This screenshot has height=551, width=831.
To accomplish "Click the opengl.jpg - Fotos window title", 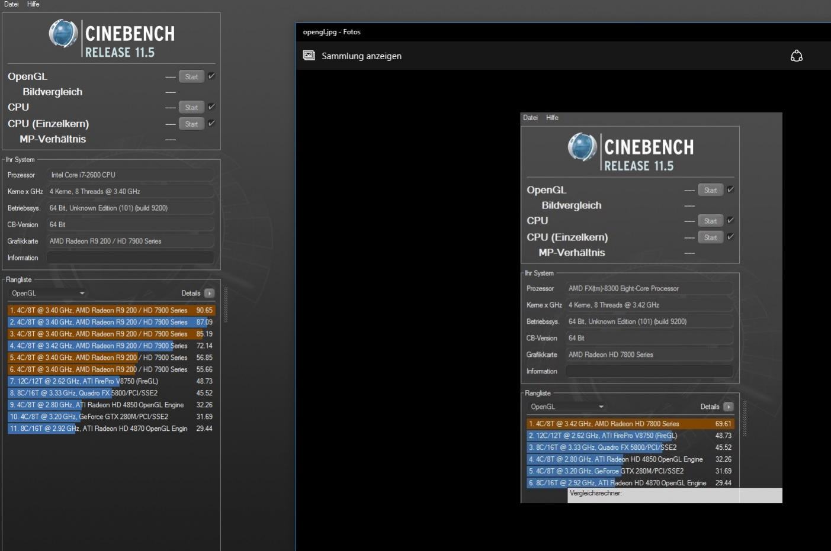I will (x=332, y=32).
